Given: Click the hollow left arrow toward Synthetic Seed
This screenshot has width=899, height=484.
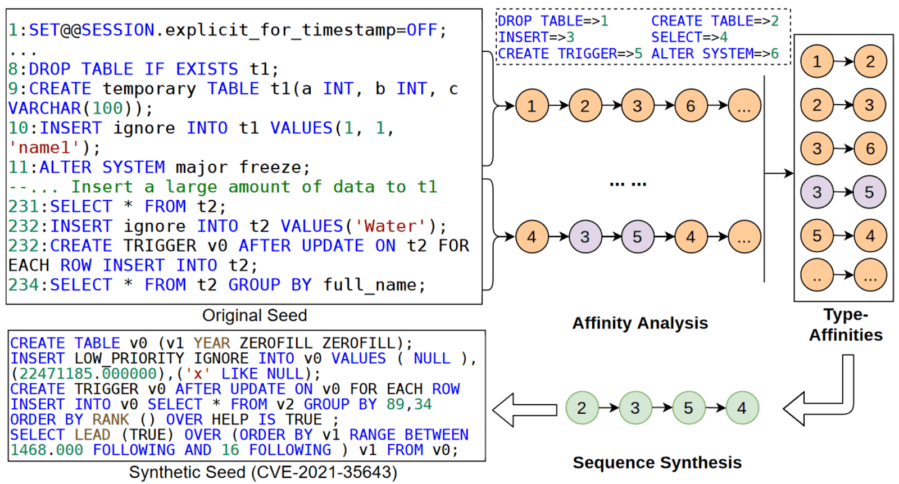Looking at the screenshot, I should coord(524,410).
